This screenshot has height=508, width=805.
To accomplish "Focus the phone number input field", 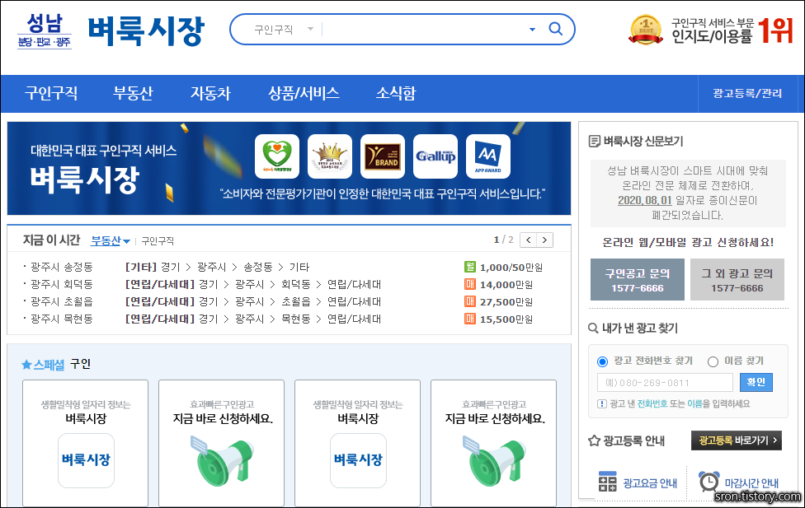I will (x=665, y=382).
